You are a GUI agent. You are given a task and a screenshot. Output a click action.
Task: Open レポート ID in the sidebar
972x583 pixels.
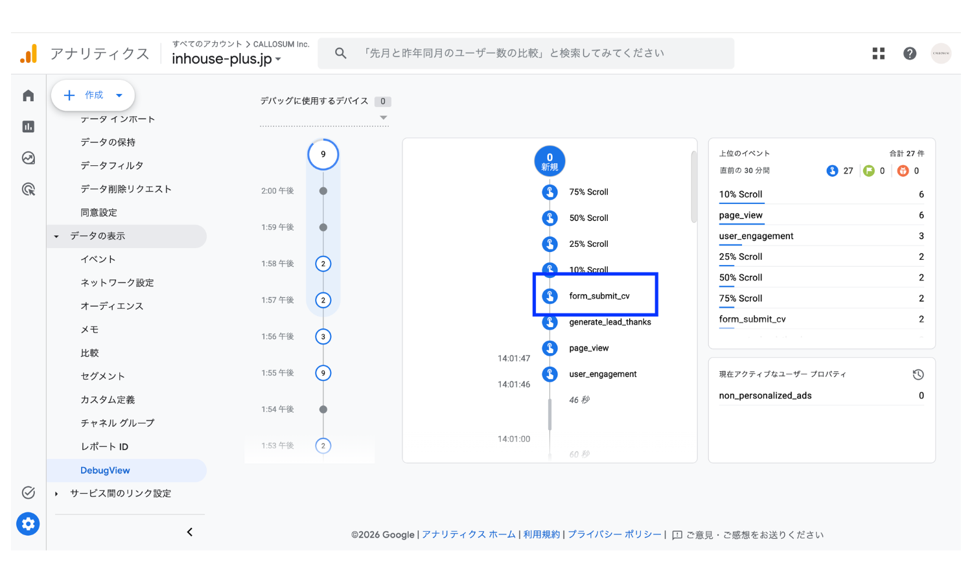[x=104, y=446]
